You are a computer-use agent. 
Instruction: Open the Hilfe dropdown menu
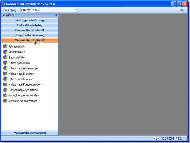pos(182,10)
